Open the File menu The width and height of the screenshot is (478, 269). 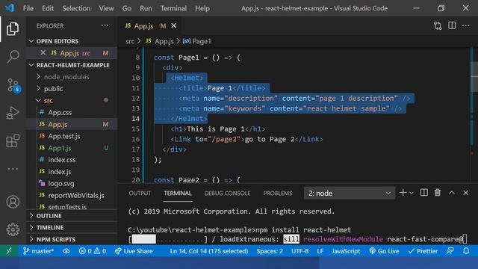coord(28,8)
